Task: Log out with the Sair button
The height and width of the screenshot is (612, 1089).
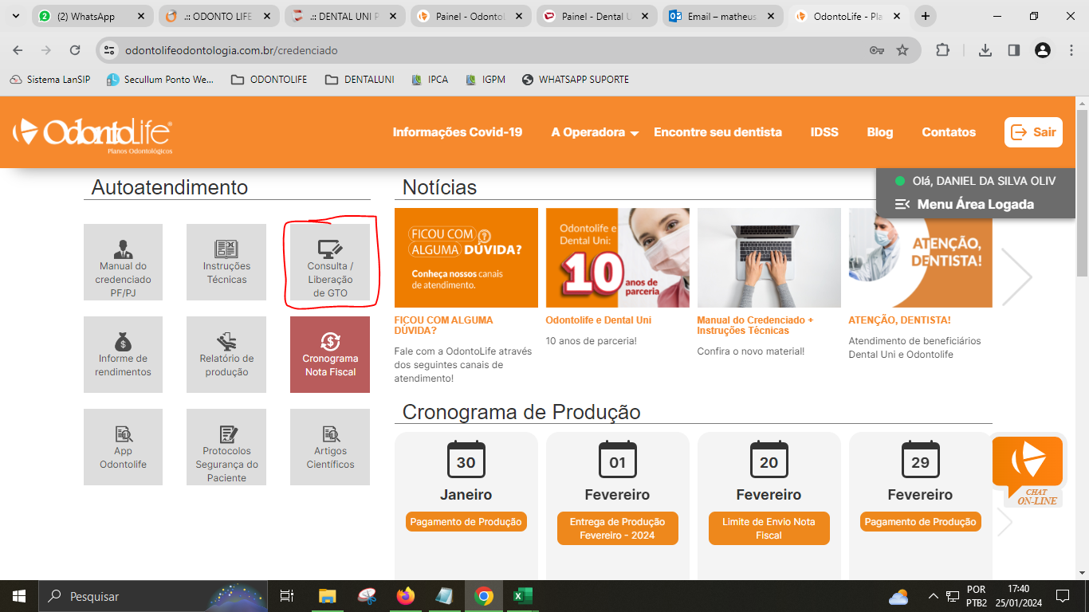Action: click(1033, 132)
